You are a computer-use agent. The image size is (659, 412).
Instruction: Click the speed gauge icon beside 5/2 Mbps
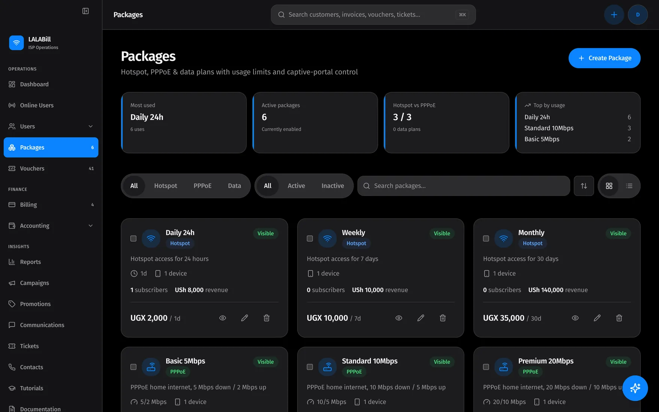134,402
